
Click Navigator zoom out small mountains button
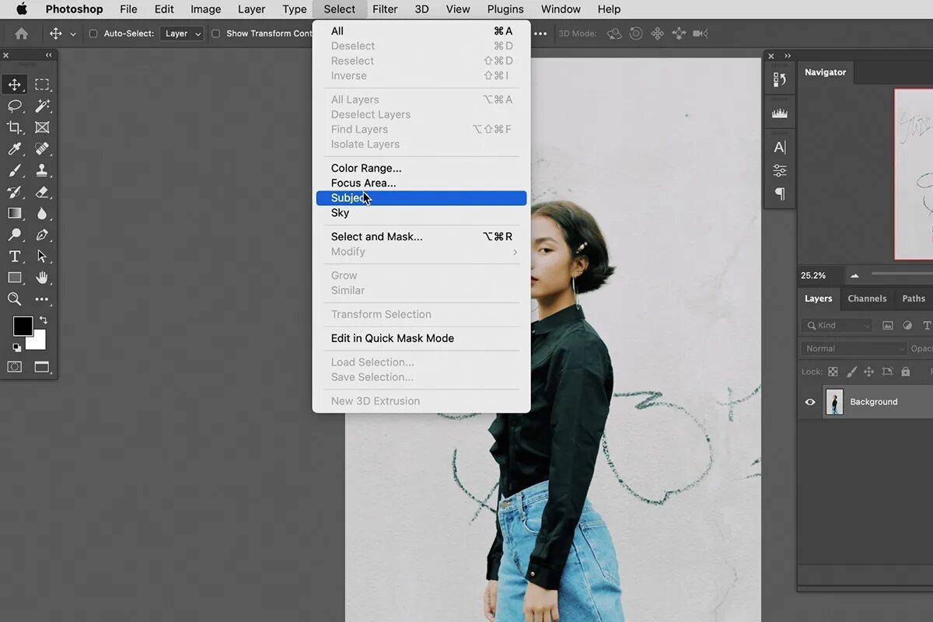tap(854, 275)
